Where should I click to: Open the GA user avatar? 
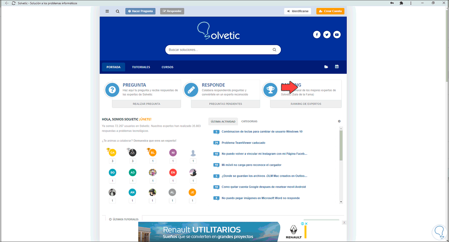113,153
